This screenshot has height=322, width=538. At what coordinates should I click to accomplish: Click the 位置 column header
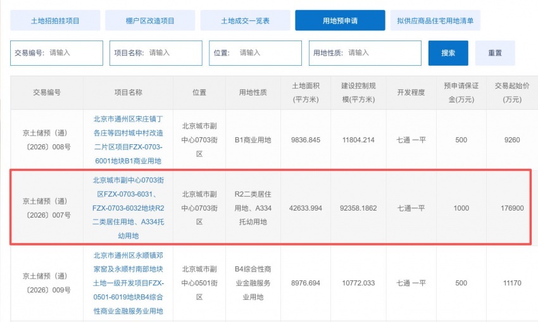199,92
